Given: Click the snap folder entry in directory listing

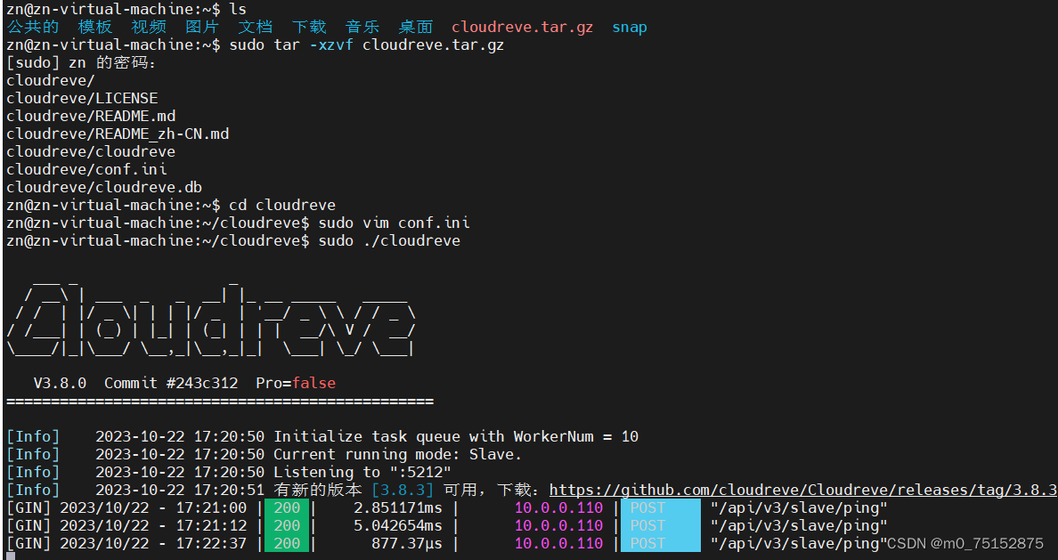Looking at the screenshot, I should click(630, 27).
